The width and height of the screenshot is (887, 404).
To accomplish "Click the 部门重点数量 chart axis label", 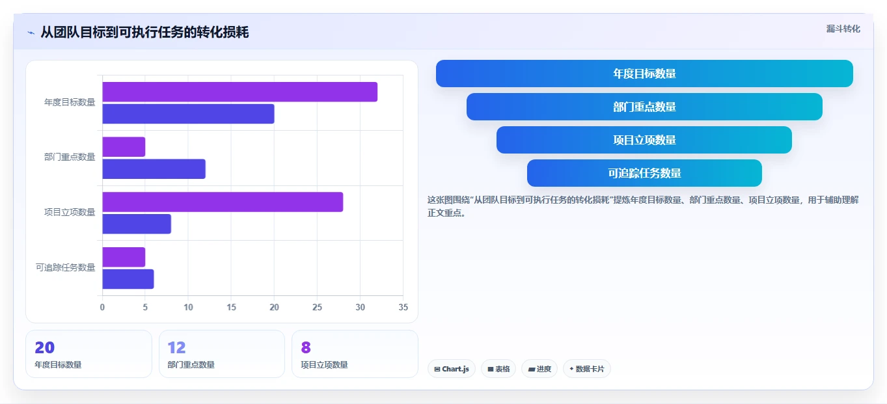I will (x=70, y=157).
